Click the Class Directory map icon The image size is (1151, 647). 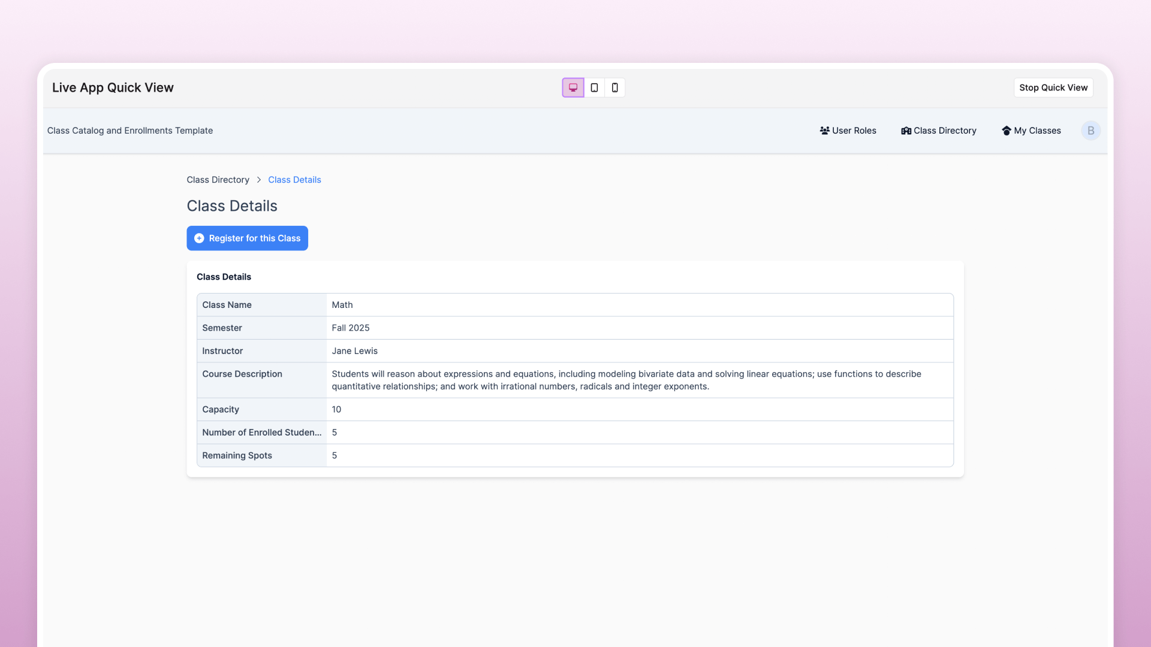pyautogui.click(x=906, y=131)
